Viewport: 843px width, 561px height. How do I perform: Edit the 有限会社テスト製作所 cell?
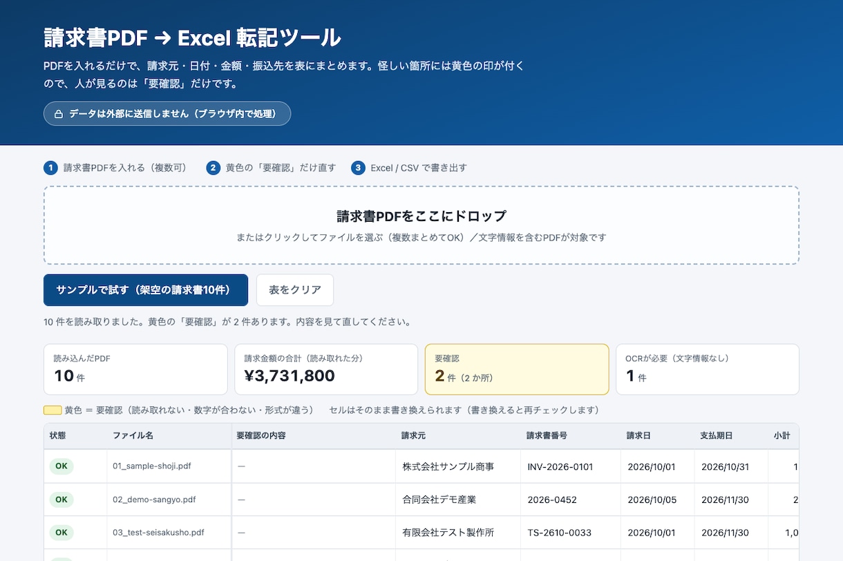pos(458,533)
